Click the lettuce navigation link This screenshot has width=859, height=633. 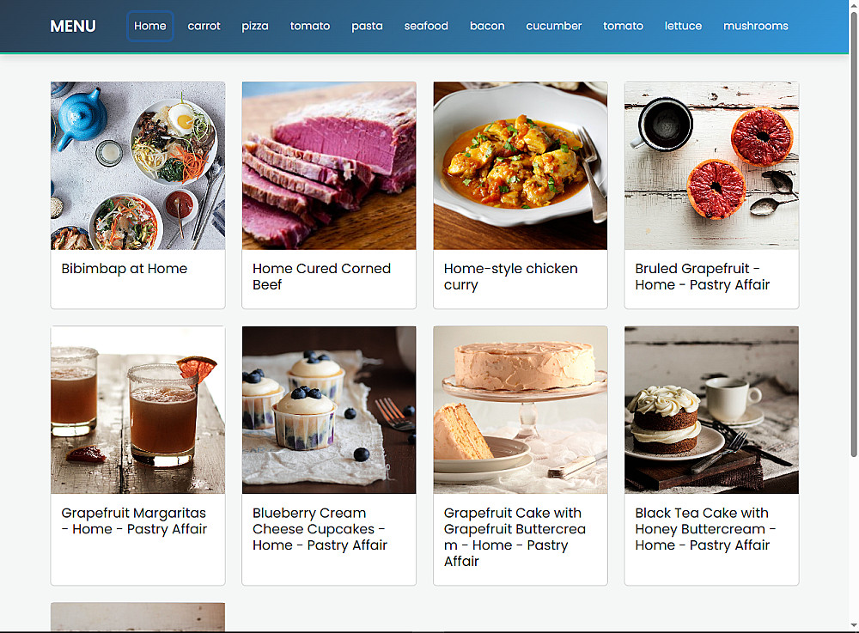(683, 26)
